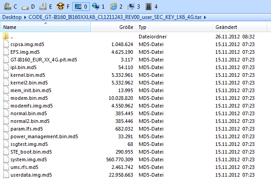Screen dimensions: 271x192
Task: Select the file name normal2.bin.md5
Action: (30, 121)
